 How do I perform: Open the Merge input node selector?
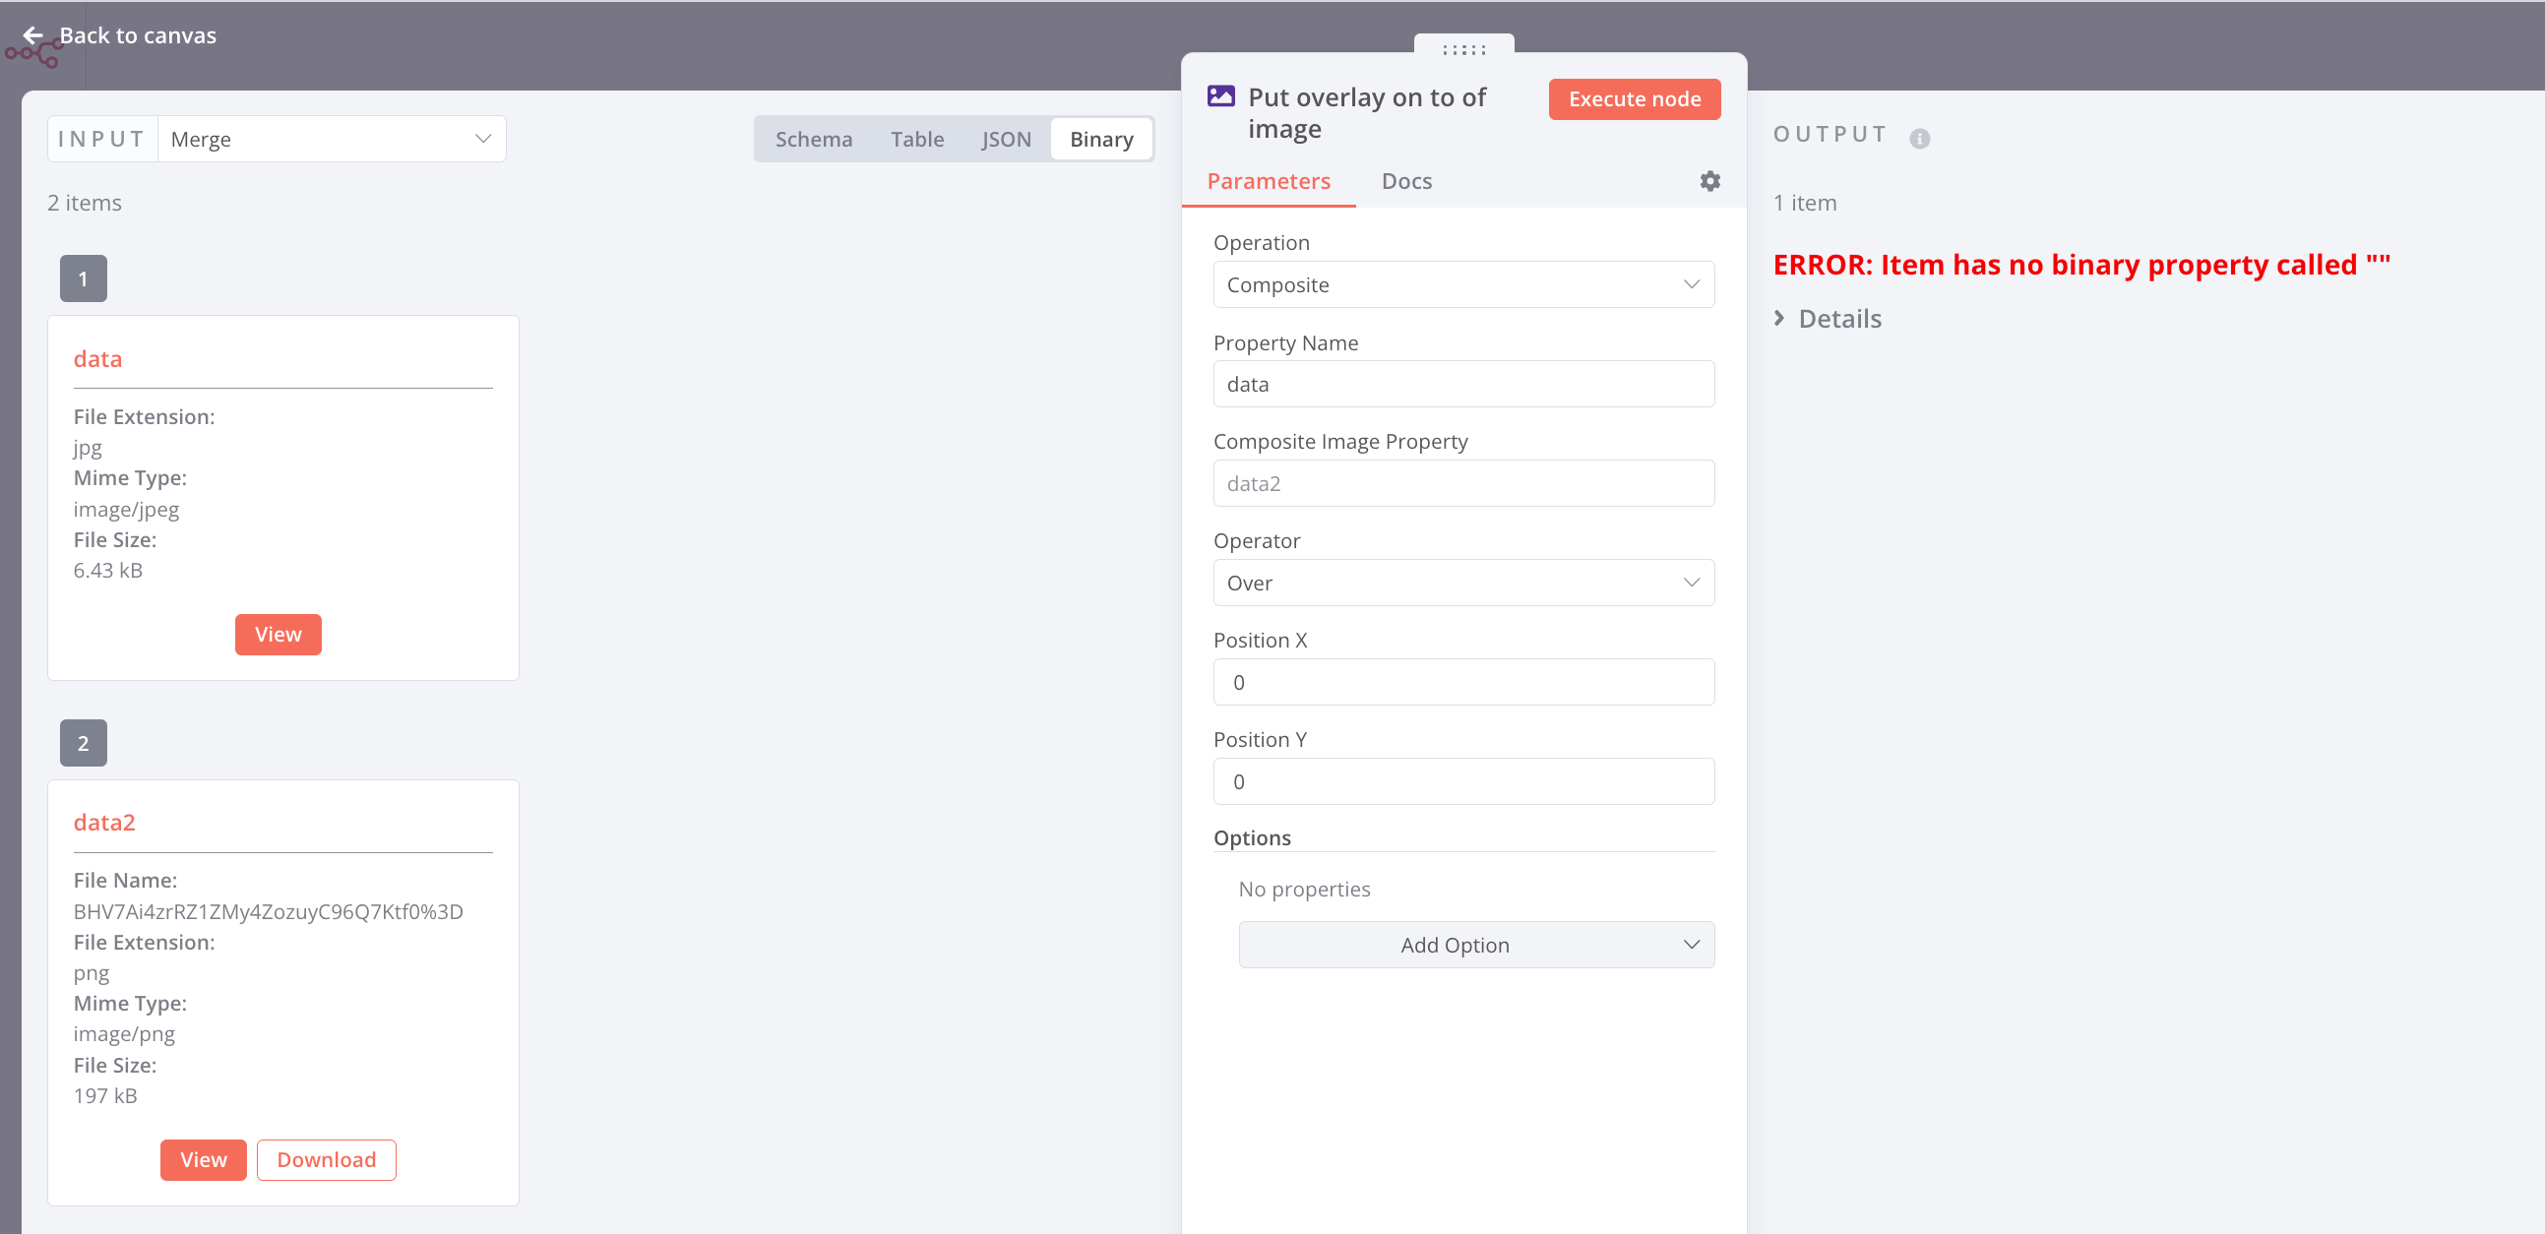pyautogui.click(x=331, y=140)
